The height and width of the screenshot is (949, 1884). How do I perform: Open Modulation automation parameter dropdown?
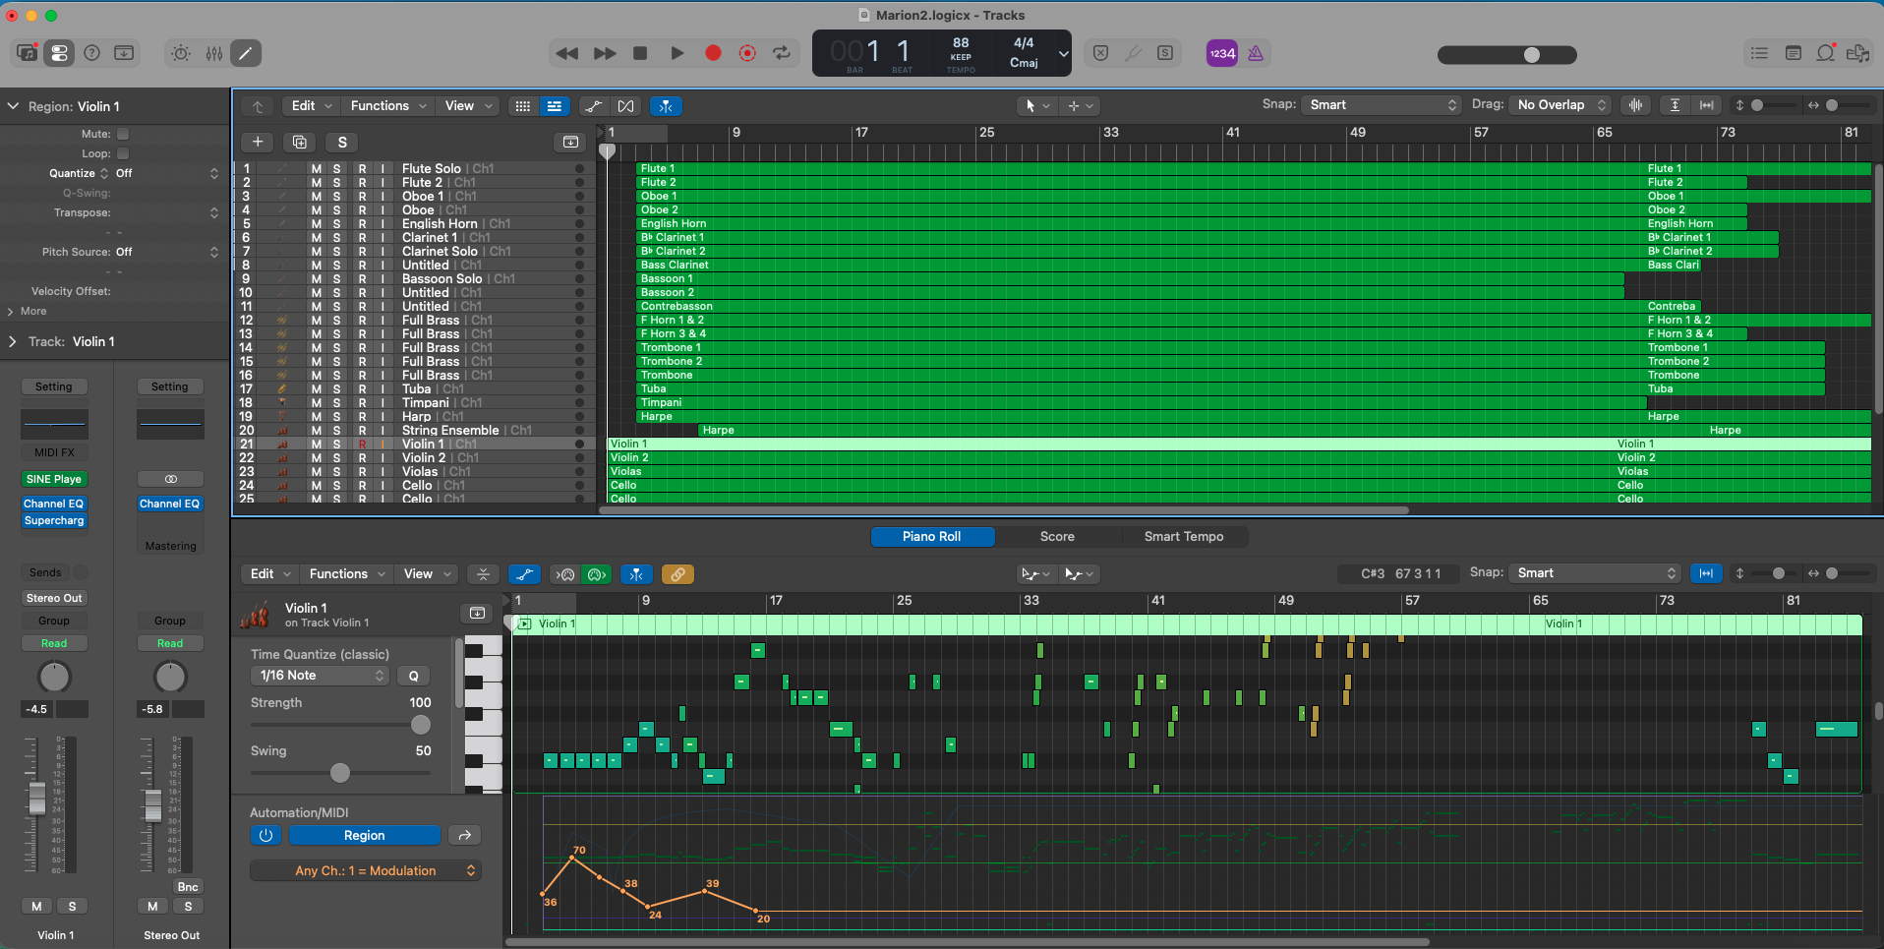coord(366,871)
